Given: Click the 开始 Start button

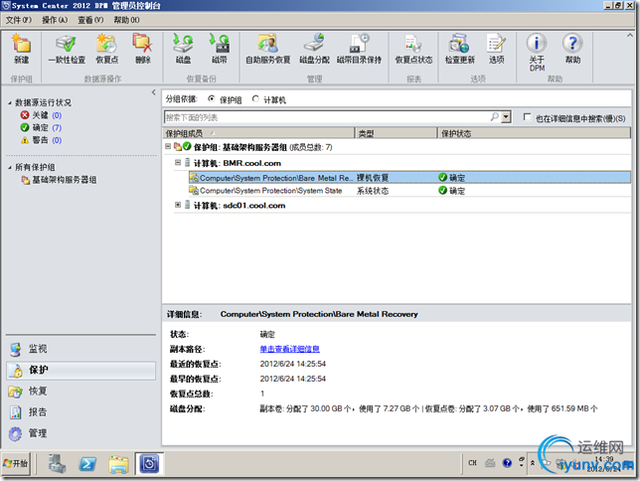Looking at the screenshot, I should [16, 463].
